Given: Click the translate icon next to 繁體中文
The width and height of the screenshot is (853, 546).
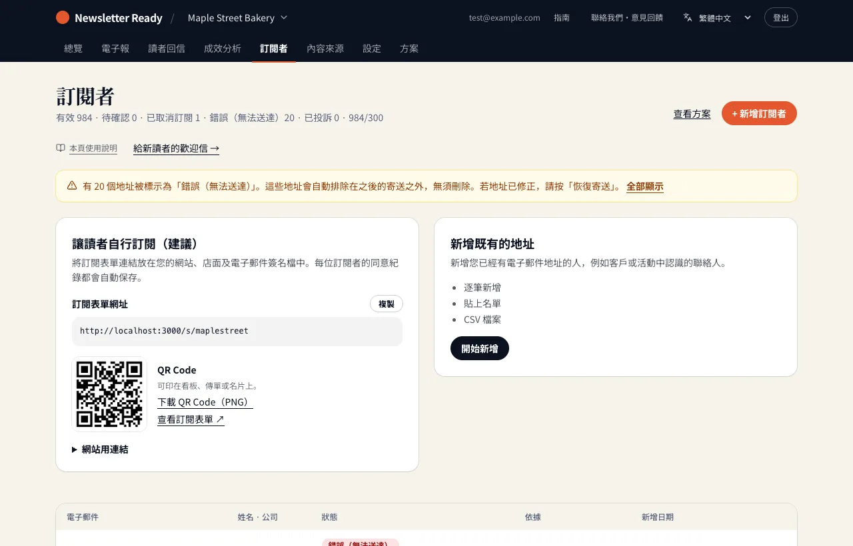Looking at the screenshot, I should click(x=688, y=17).
